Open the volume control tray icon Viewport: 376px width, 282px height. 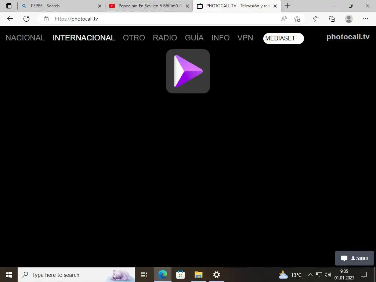pyautogui.click(x=328, y=275)
